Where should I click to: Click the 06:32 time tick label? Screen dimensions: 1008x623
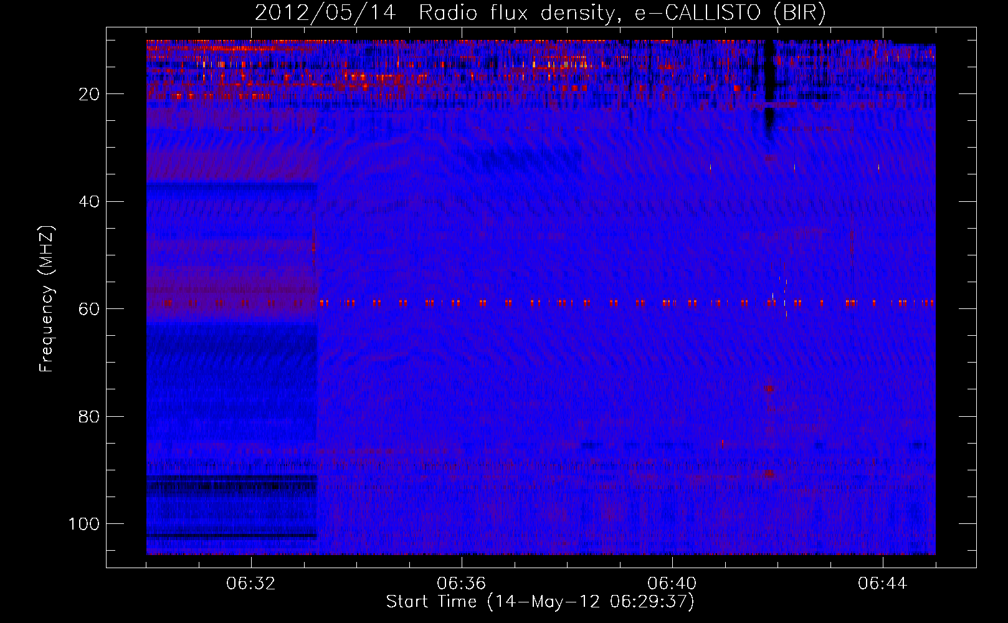(251, 584)
